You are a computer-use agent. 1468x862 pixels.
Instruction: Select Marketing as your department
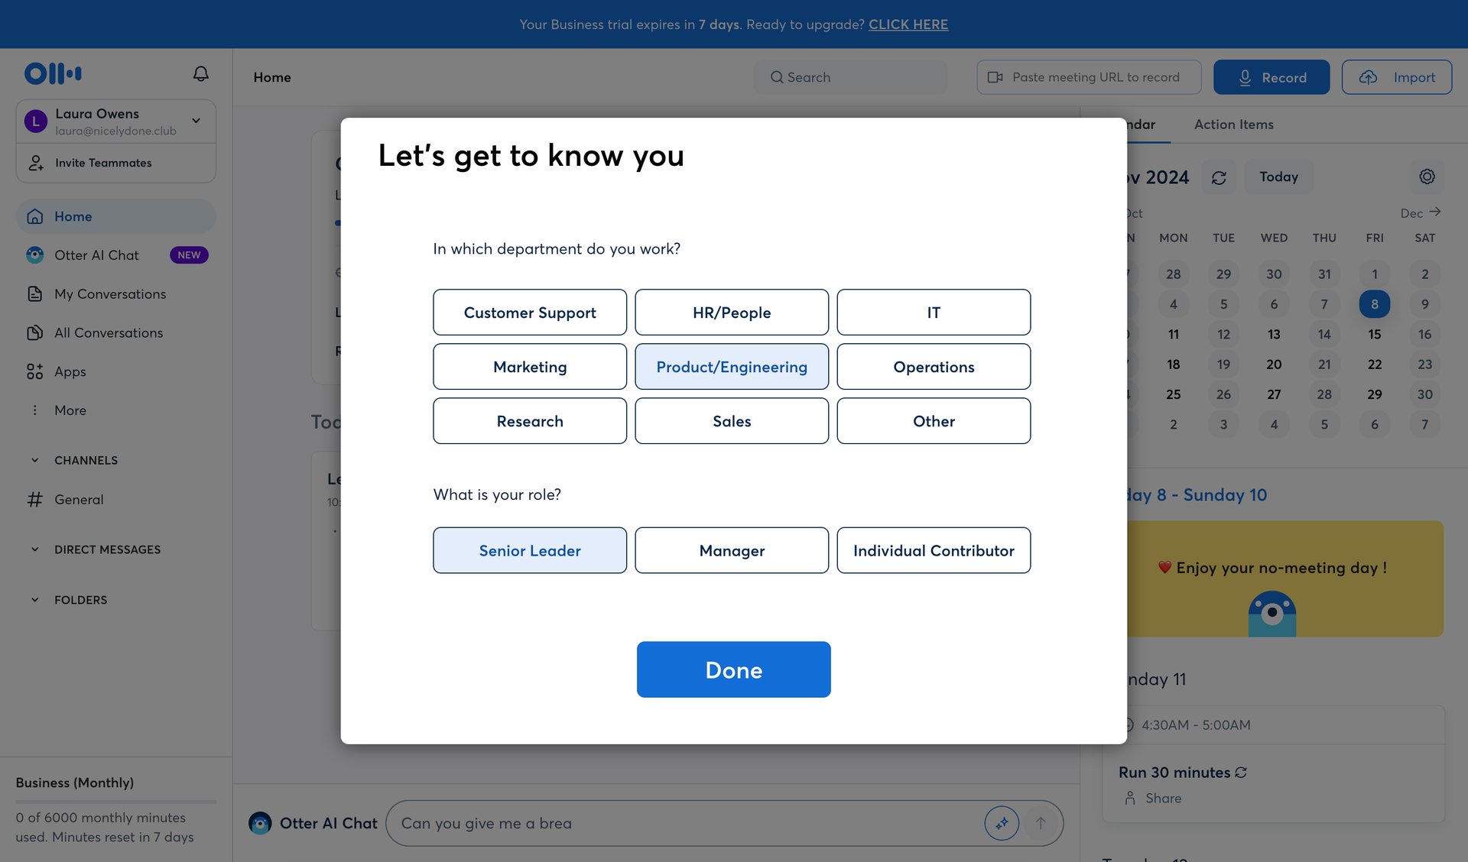tap(530, 366)
